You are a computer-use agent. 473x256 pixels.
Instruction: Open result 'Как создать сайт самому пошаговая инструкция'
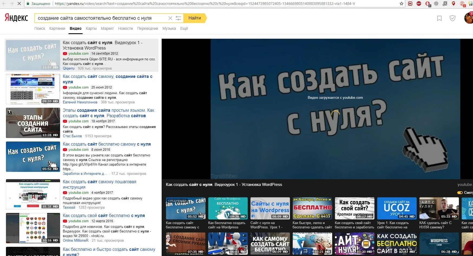point(99,184)
